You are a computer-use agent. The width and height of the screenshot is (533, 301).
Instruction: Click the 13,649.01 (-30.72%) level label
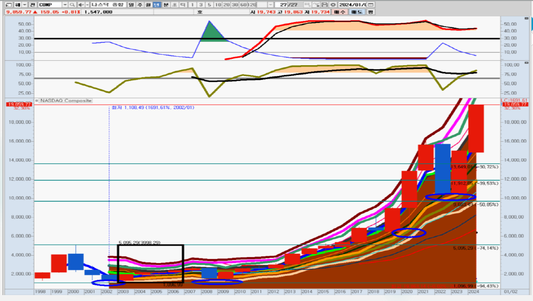point(475,167)
